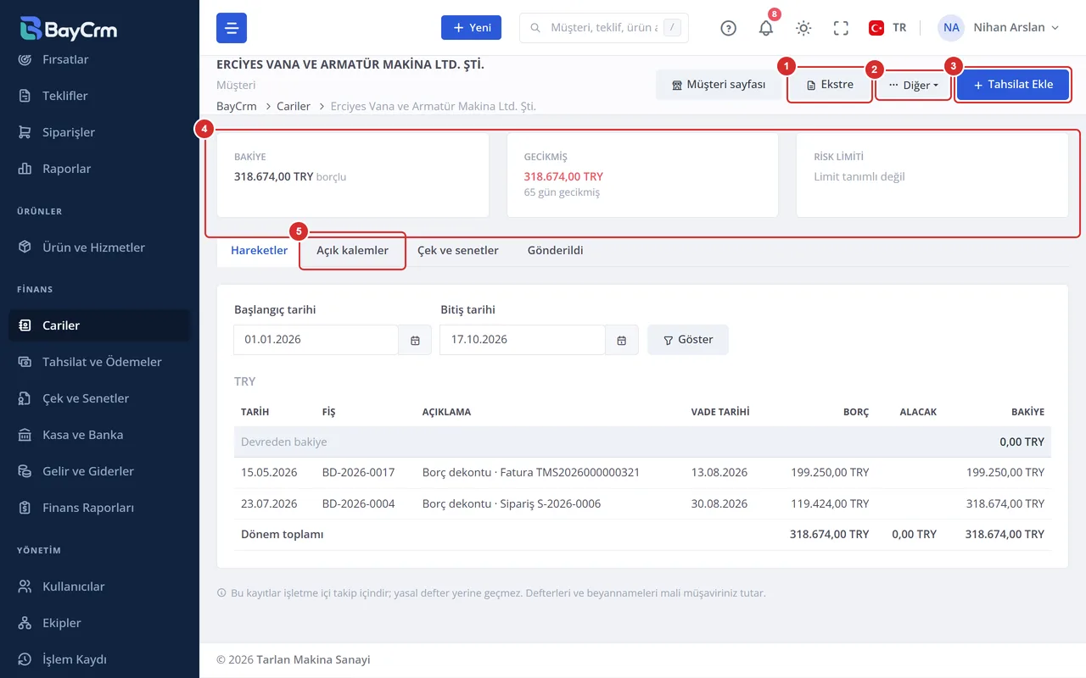
Task: Select the Hareketler tab
Action: click(259, 251)
